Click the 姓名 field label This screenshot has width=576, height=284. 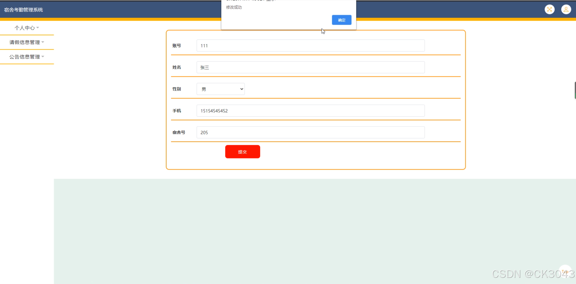click(x=177, y=67)
